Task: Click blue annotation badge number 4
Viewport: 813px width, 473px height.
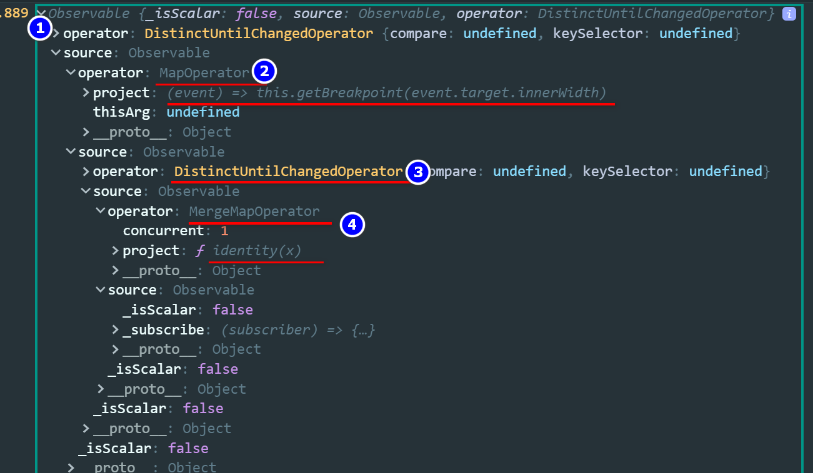Action: [x=352, y=225]
